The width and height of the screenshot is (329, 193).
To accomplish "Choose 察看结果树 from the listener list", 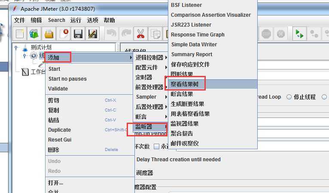I will [x=213, y=84].
